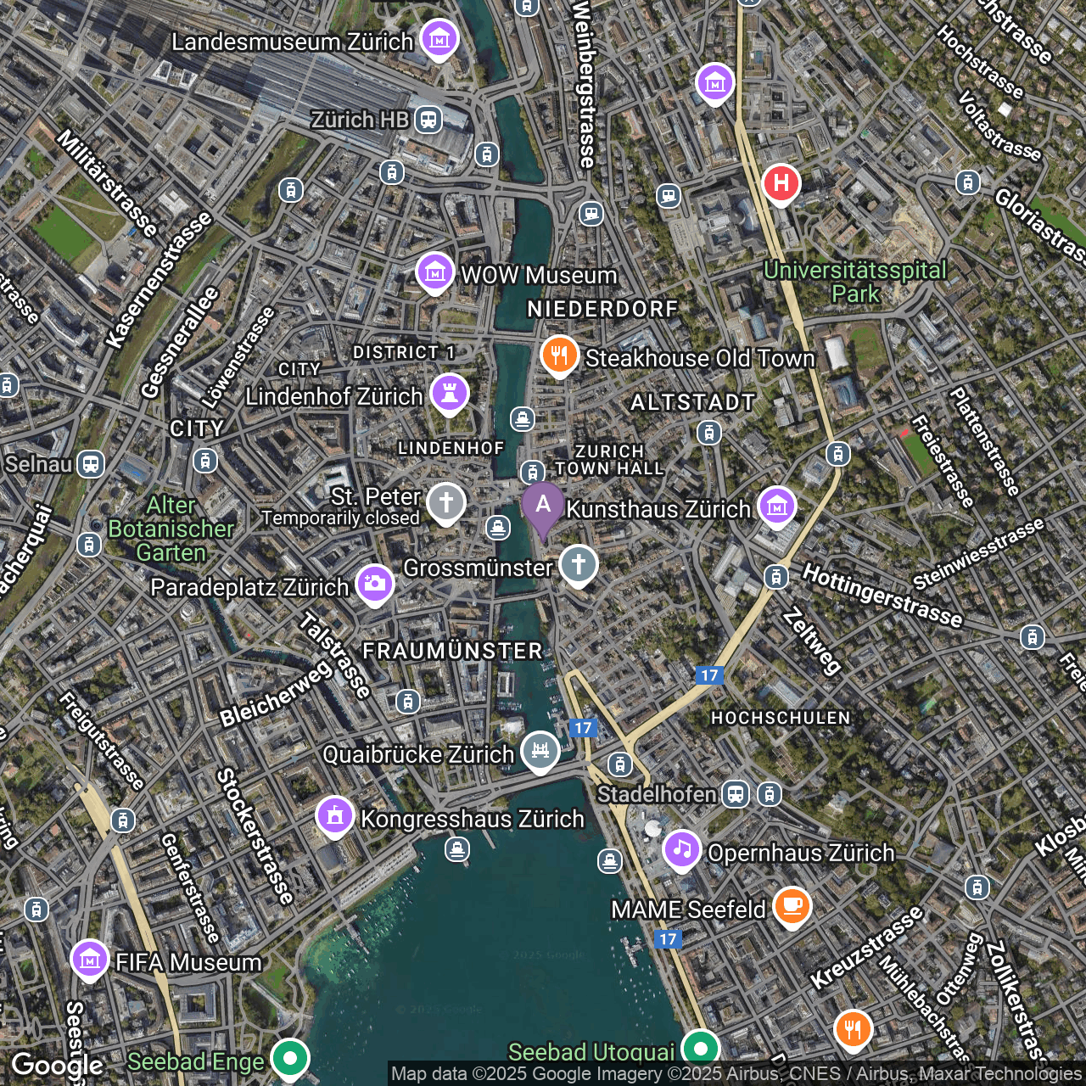The width and height of the screenshot is (1086, 1086).
Task: Click the Google logo link
Action: 58,1066
